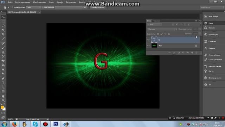Viewport: 225px width, 127px height.
Task: Select the Pen tool
Action: 3,78
